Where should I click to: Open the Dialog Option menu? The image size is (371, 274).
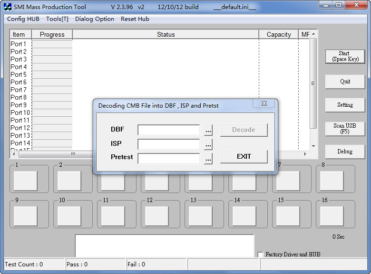pos(94,19)
